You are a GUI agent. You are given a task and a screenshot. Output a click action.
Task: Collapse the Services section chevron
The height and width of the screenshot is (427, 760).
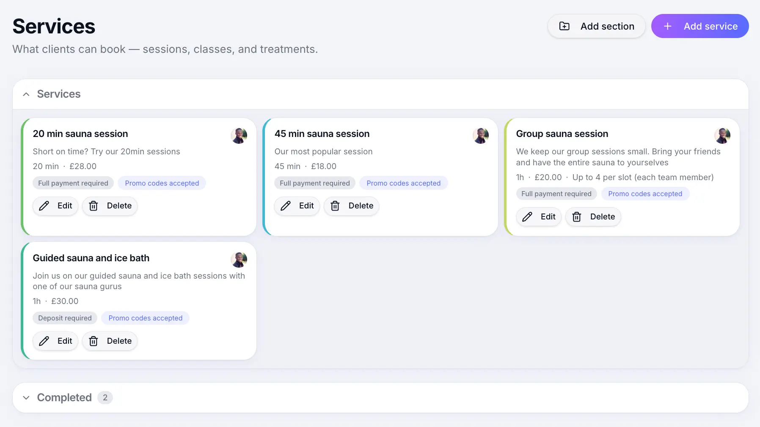click(26, 94)
